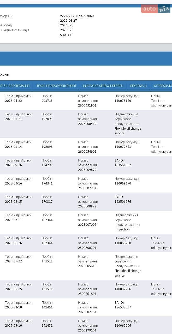Click acceptance date 2026-04-22

coord(14,101)
